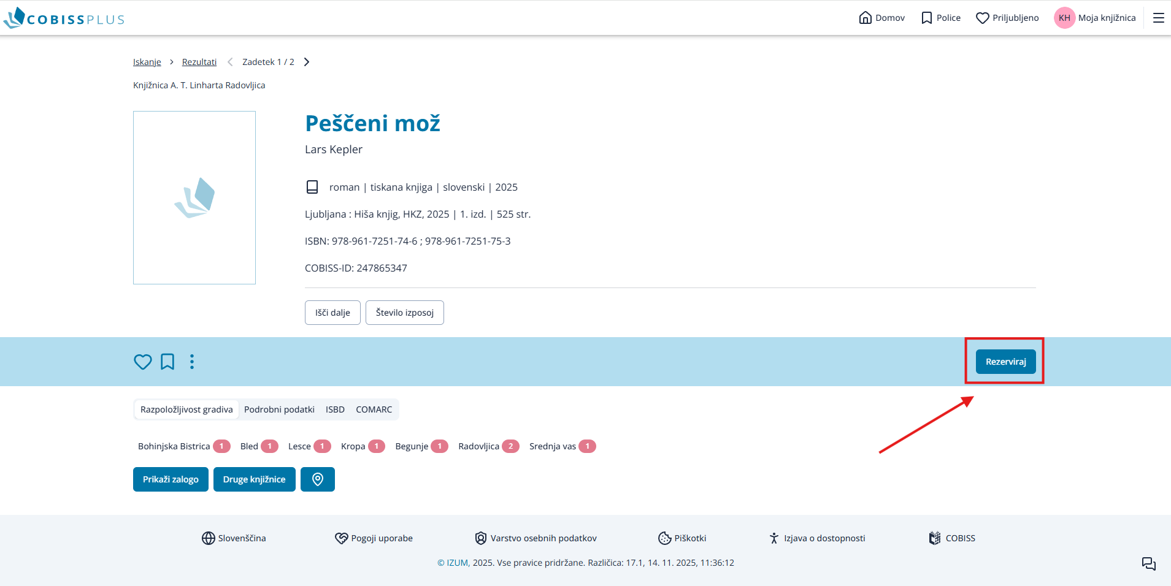1171x586 pixels.
Task: Go to next result with right chevron
Action: tap(307, 62)
